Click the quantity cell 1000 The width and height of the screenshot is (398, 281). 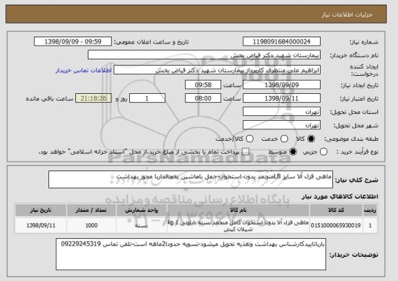coord(91,226)
